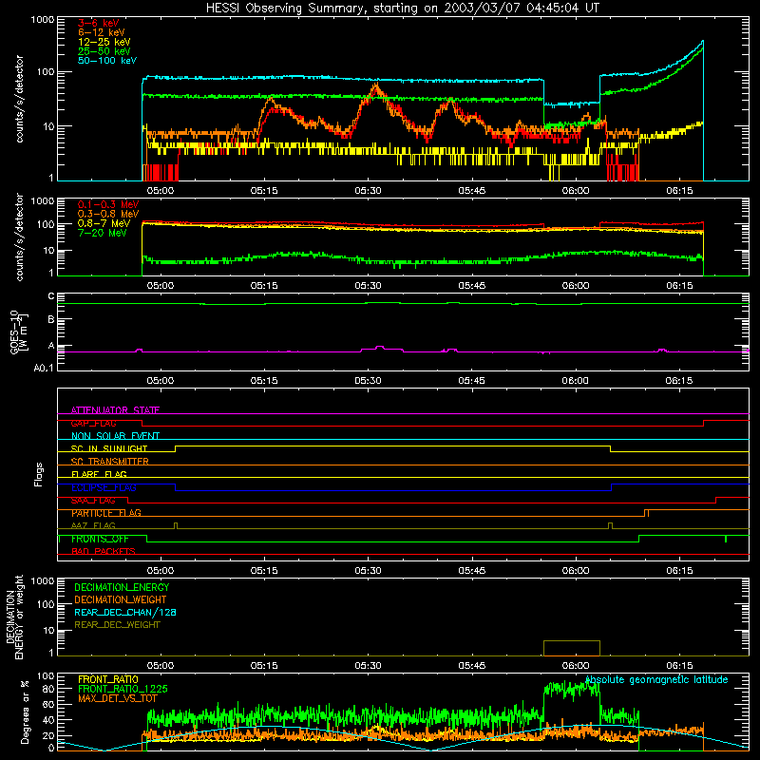The width and height of the screenshot is (760, 760).
Task: Select the 25-50 keV legend label
Action: 104,51
